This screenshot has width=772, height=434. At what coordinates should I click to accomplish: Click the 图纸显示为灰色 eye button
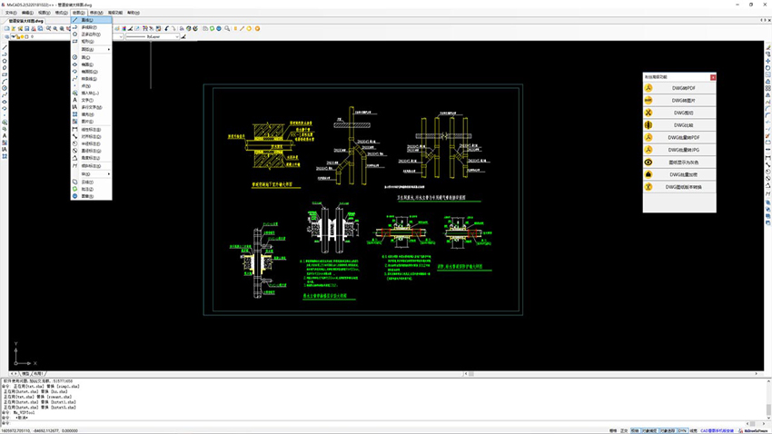(x=679, y=162)
